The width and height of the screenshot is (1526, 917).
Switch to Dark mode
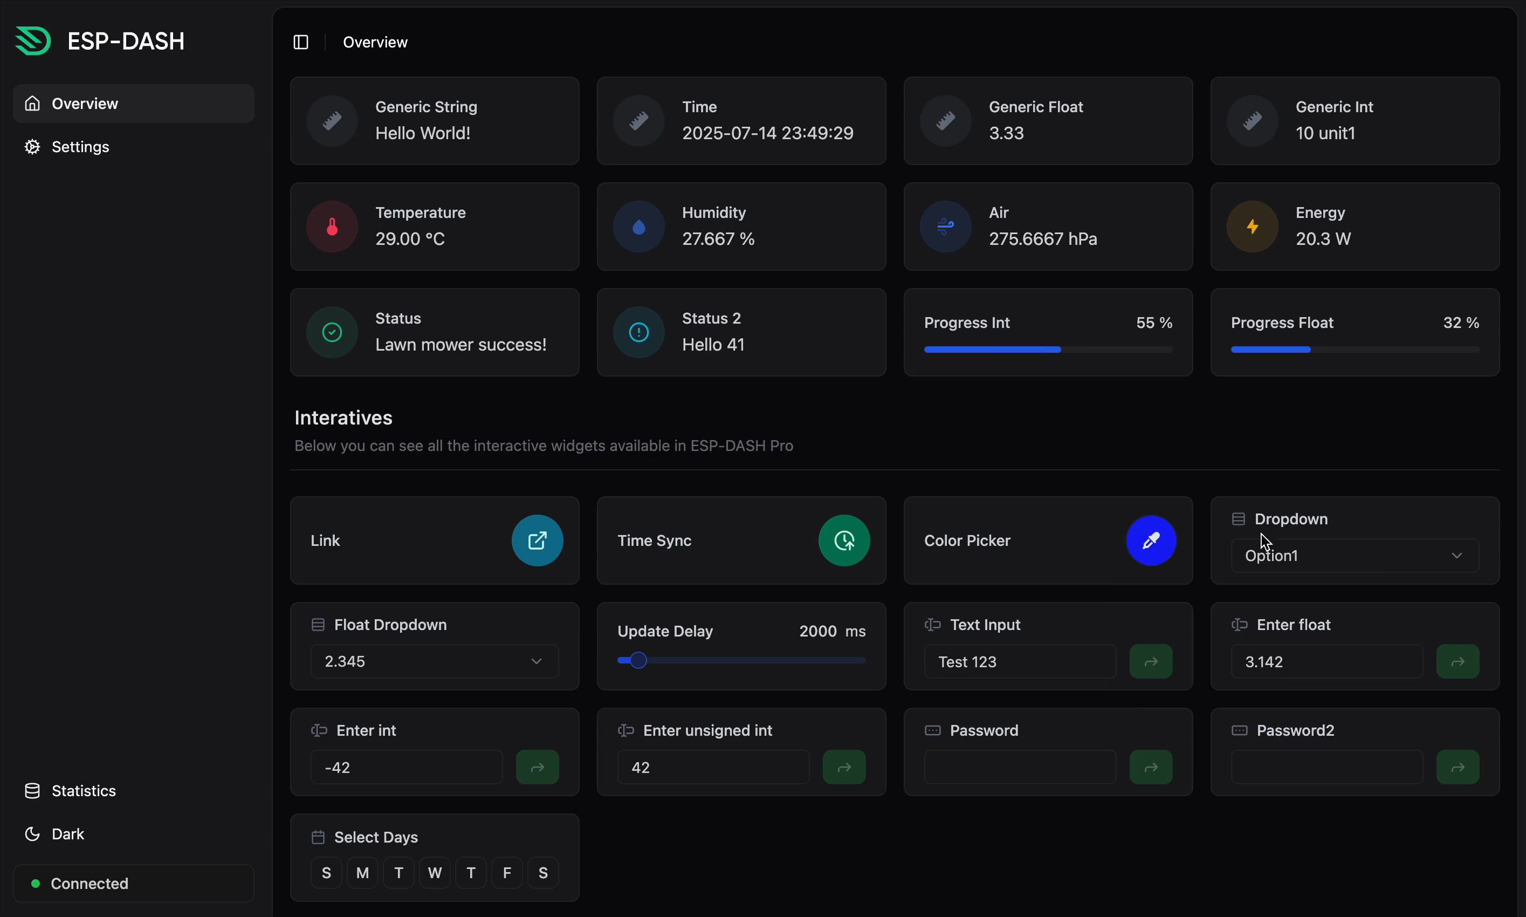67,833
